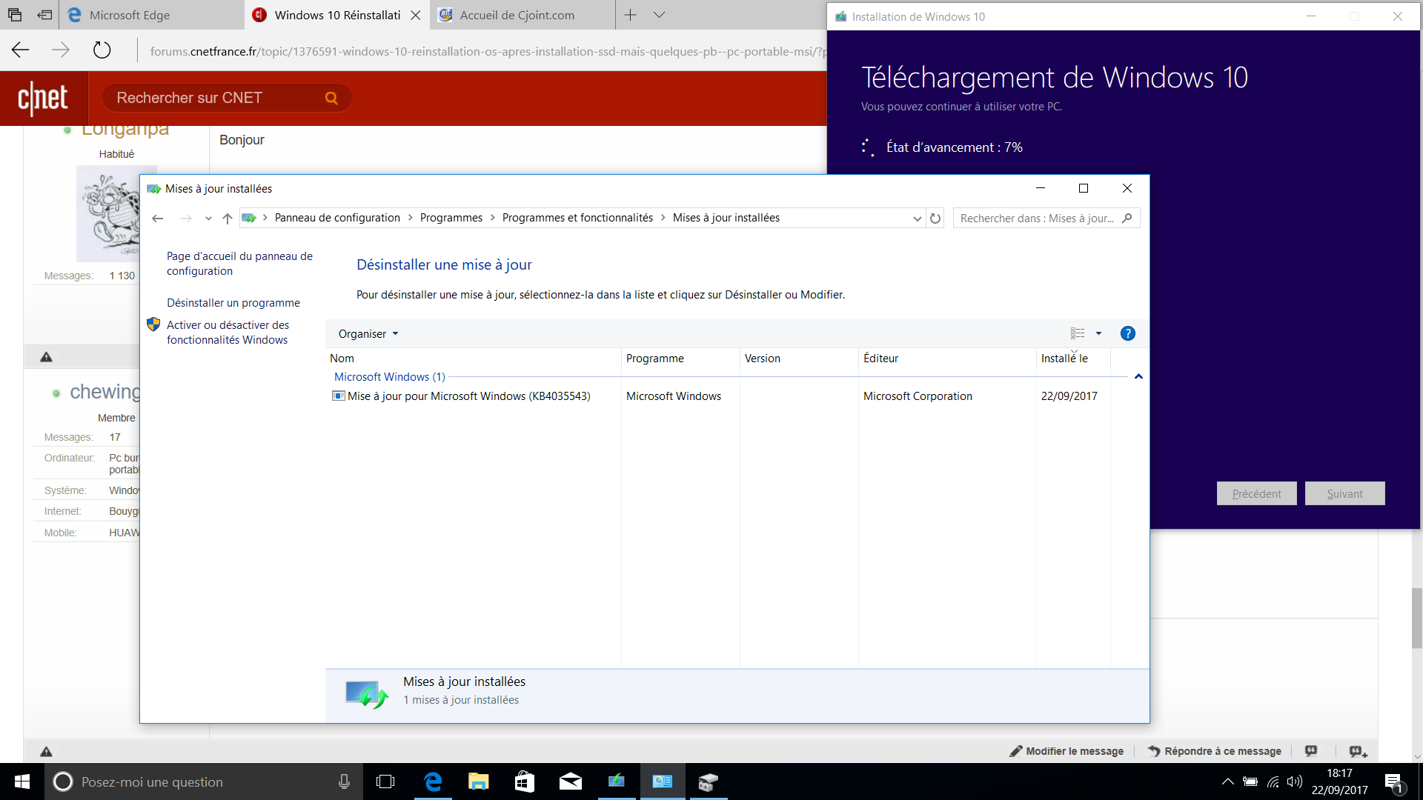Image resolution: width=1423 pixels, height=800 pixels.
Task: Switch to Accueil de Cjoint.com tab
Action: (523, 15)
